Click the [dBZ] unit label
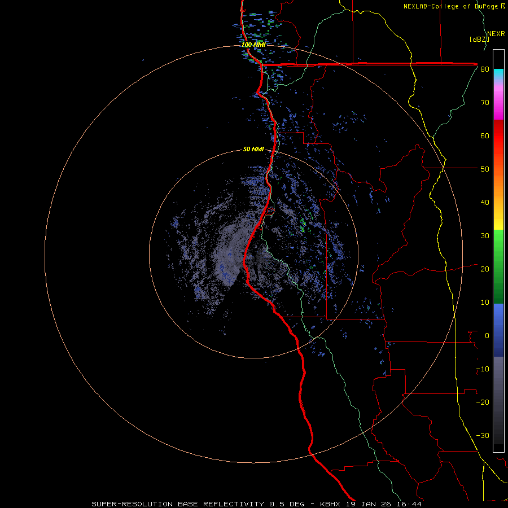The height and width of the screenshot is (508, 508). (479, 40)
